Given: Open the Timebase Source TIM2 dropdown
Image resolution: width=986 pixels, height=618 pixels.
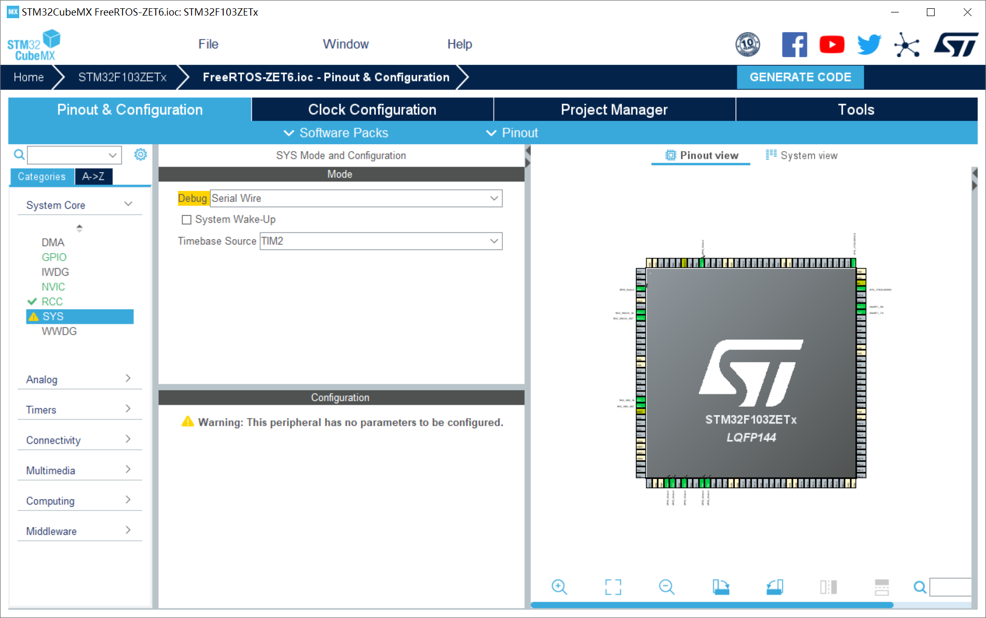Looking at the screenshot, I should point(381,241).
